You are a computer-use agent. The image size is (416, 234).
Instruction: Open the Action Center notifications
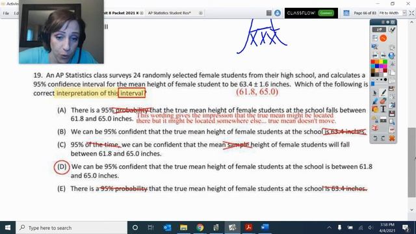pyautogui.click(x=406, y=227)
